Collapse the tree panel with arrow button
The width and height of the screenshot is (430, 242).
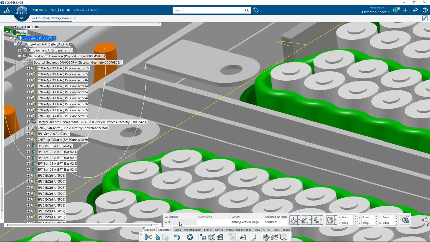coord(159,24)
